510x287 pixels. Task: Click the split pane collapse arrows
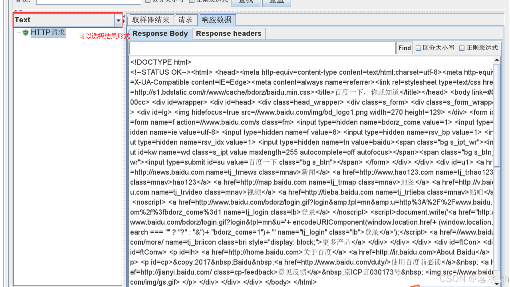pos(124,19)
